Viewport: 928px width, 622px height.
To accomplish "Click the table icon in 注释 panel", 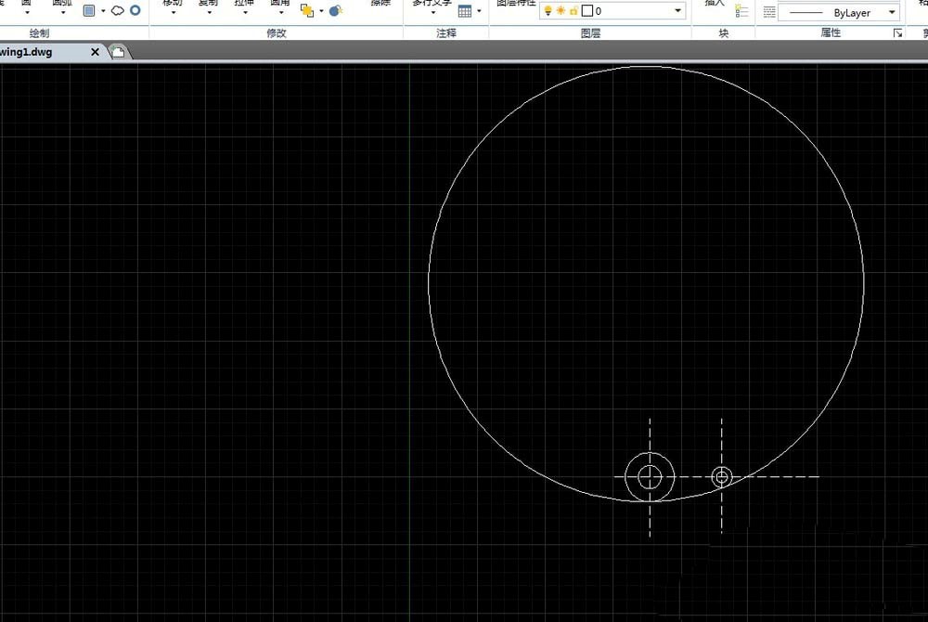I will pyautogui.click(x=465, y=11).
